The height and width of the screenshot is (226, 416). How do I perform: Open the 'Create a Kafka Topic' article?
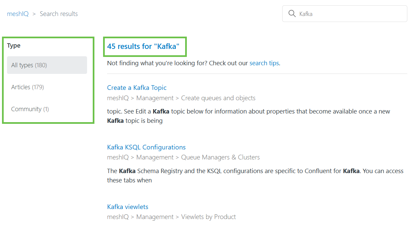137,88
